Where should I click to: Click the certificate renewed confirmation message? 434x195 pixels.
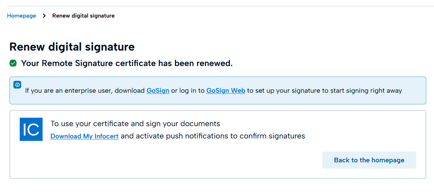click(127, 63)
